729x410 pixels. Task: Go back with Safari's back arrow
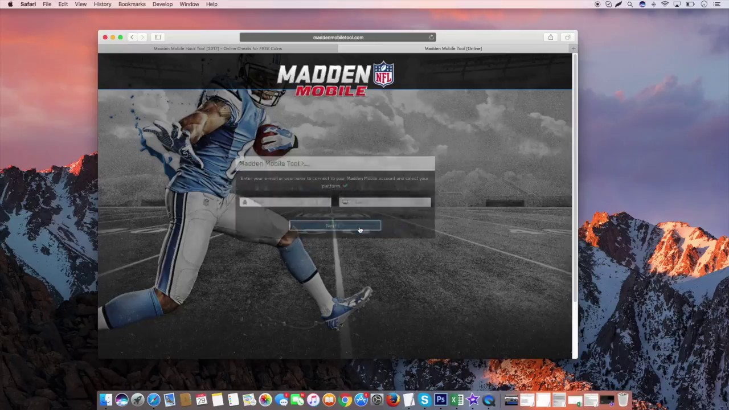pos(132,37)
